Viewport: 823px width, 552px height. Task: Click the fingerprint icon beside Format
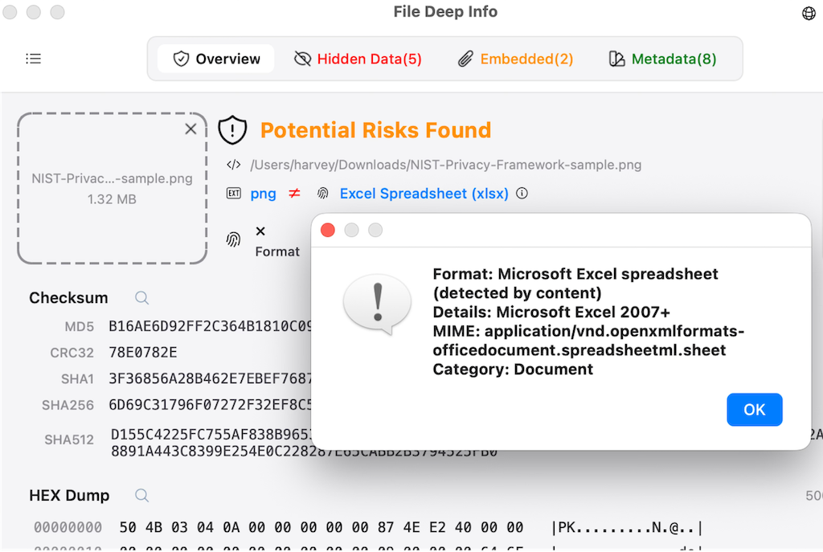point(234,239)
